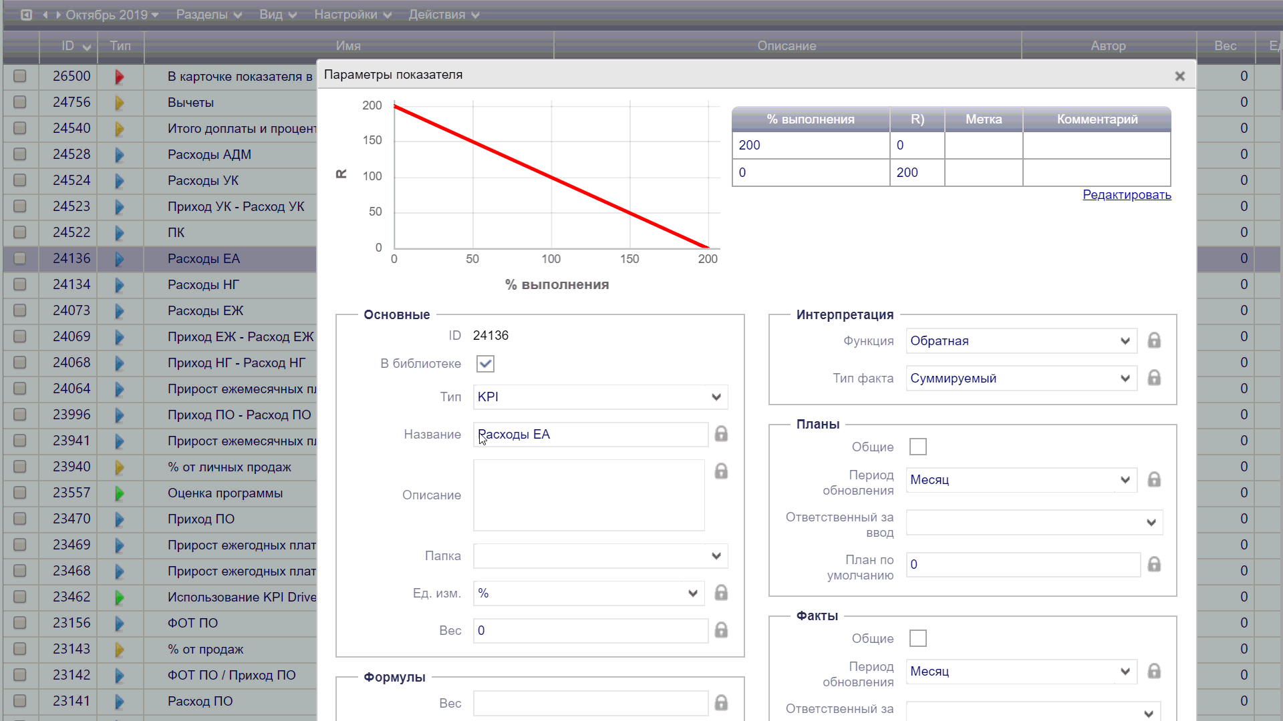Click the orange flag icon for row 23940

pyautogui.click(x=120, y=467)
